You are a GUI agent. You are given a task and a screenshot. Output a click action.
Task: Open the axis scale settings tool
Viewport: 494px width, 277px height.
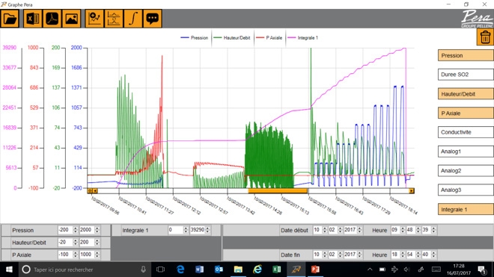tap(114, 19)
